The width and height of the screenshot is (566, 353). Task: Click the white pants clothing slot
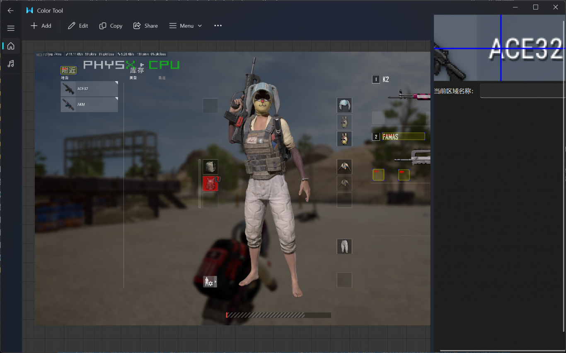pos(344,246)
